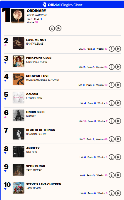Show info for Pink Pony Club
This screenshot has height=200, width=124.
[112, 67]
